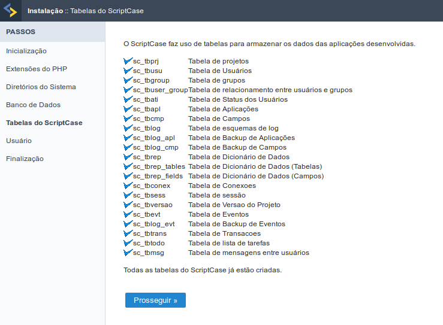Click checkmark icon beside sc_tbgroup
This screenshot has height=325, width=443.
click(128, 80)
